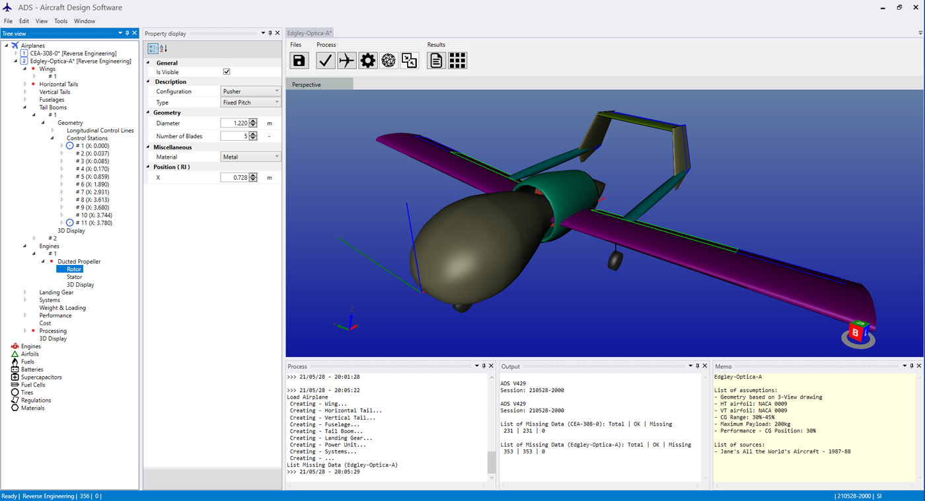
Task: Switch property display to categorized view
Action: pos(153,49)
